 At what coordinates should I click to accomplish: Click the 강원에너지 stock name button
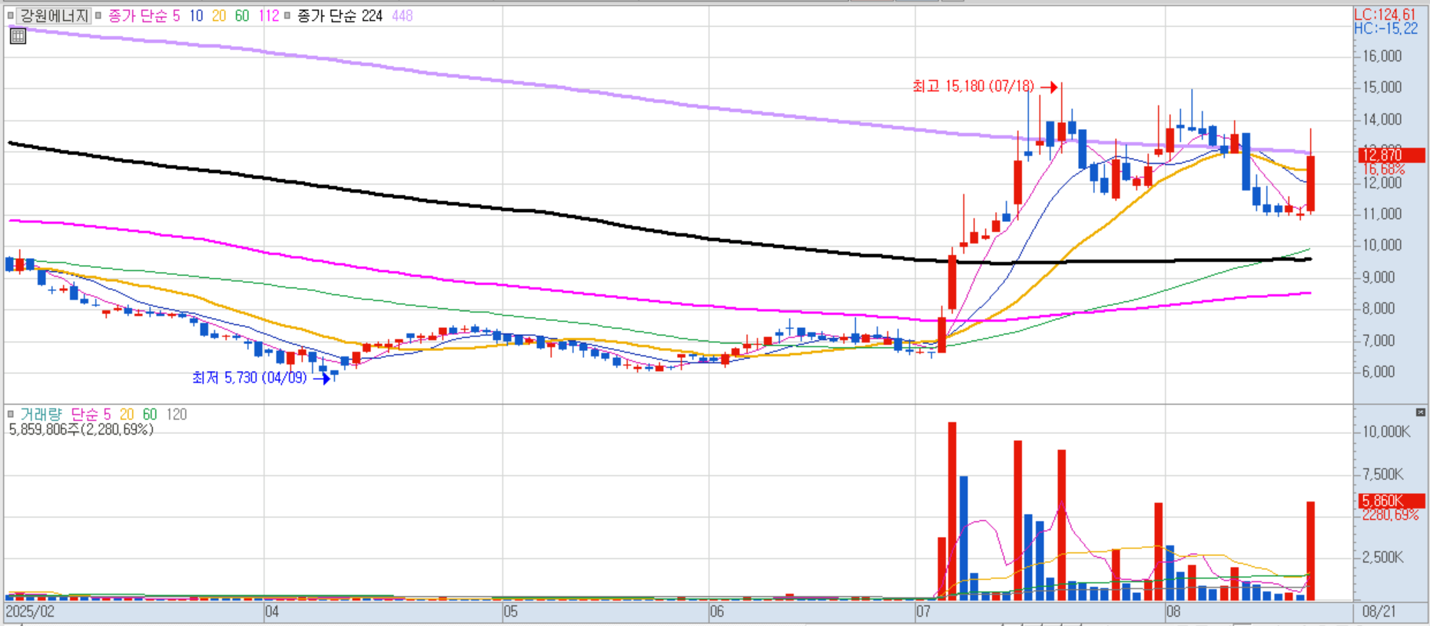coord(54,15)
